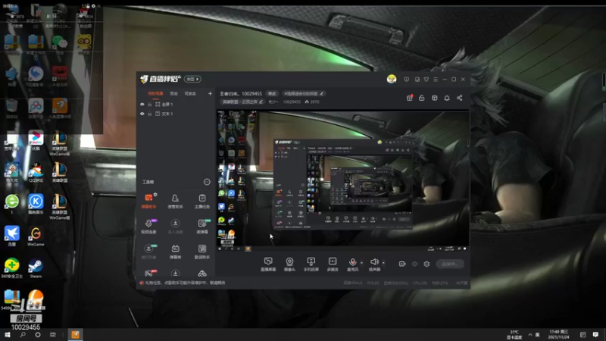Click the taskbar clock 17:49

tap(558, 334)
